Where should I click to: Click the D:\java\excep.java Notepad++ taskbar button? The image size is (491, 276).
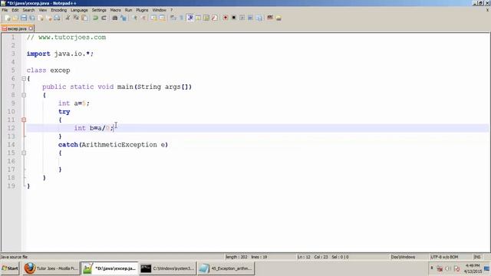pyautogui.click(x=109, y=268)
